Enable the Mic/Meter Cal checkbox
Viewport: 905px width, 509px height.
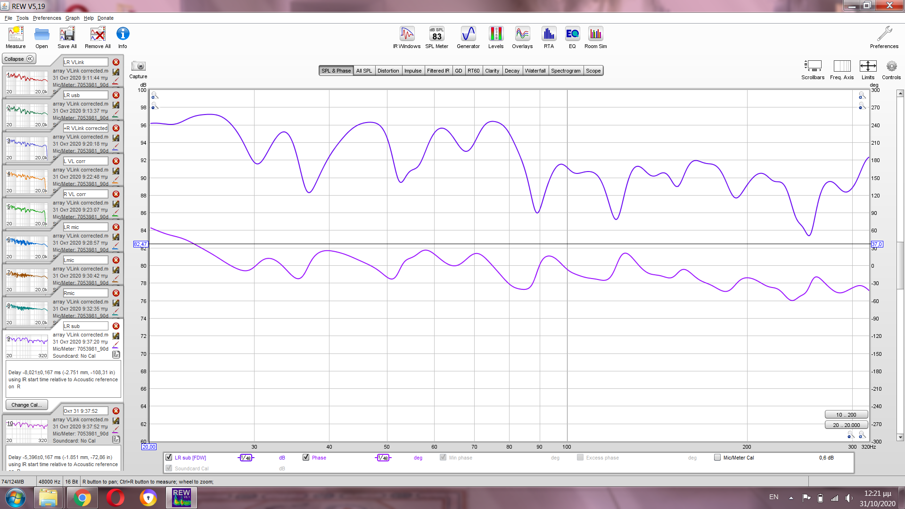click(x=717, y=458)
